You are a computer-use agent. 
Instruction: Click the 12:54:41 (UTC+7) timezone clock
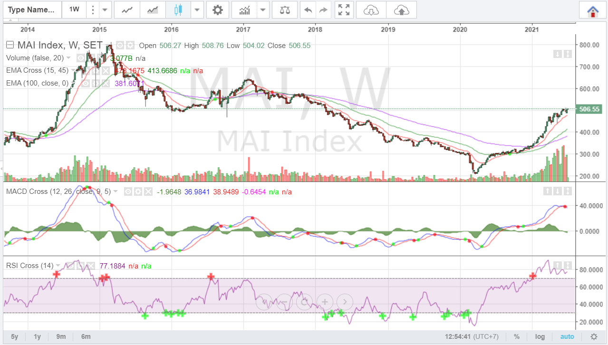click(x=473, y=336)
